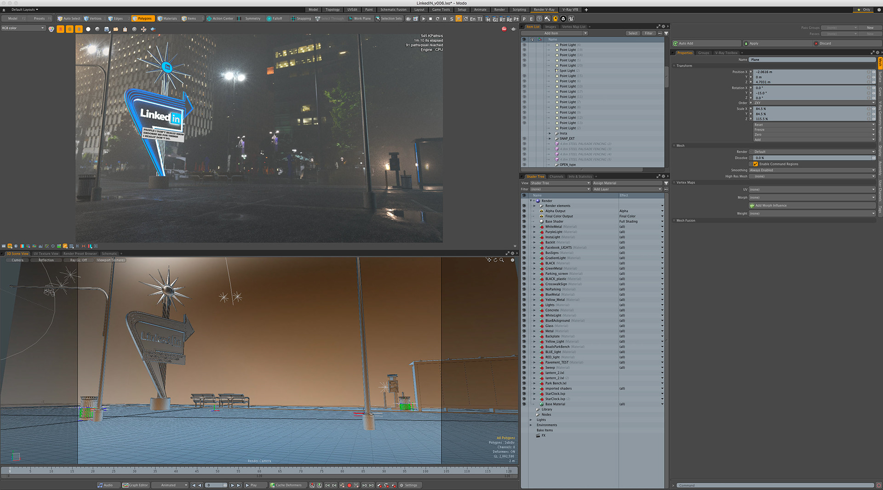Expand the Lights node in Shader Tree
This screenshot has width=883, height=490.
(x=531, y=420)
